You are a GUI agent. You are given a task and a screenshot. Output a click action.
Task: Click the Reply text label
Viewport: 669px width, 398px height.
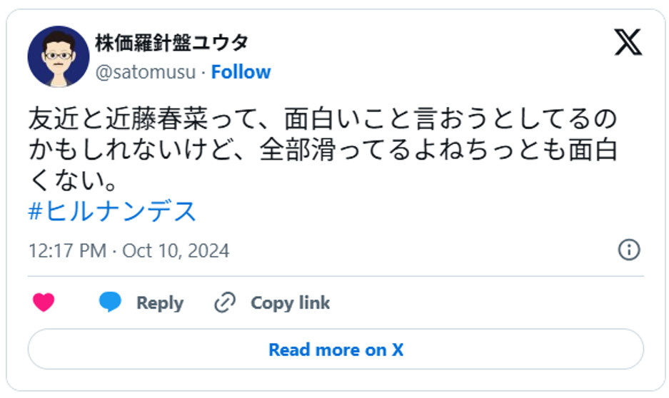pyautogui.click(x=160, y=302)
